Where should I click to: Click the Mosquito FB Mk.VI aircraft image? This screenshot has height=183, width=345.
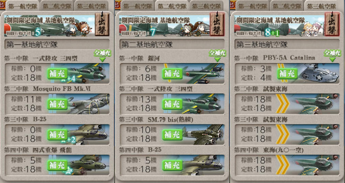[88, 104]
